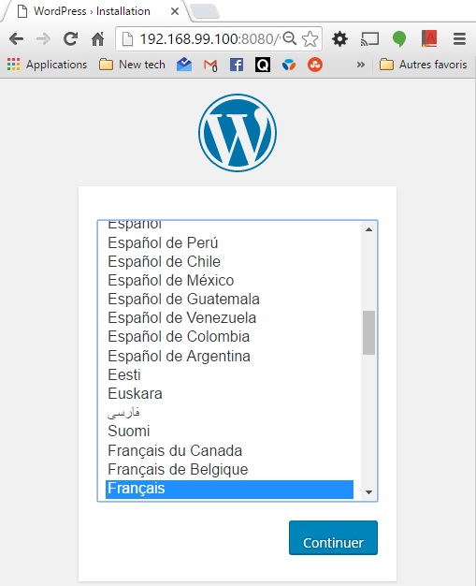Close the WordPress Installation tab
This screenshot has width=476, height=586.
pos(174,11)
